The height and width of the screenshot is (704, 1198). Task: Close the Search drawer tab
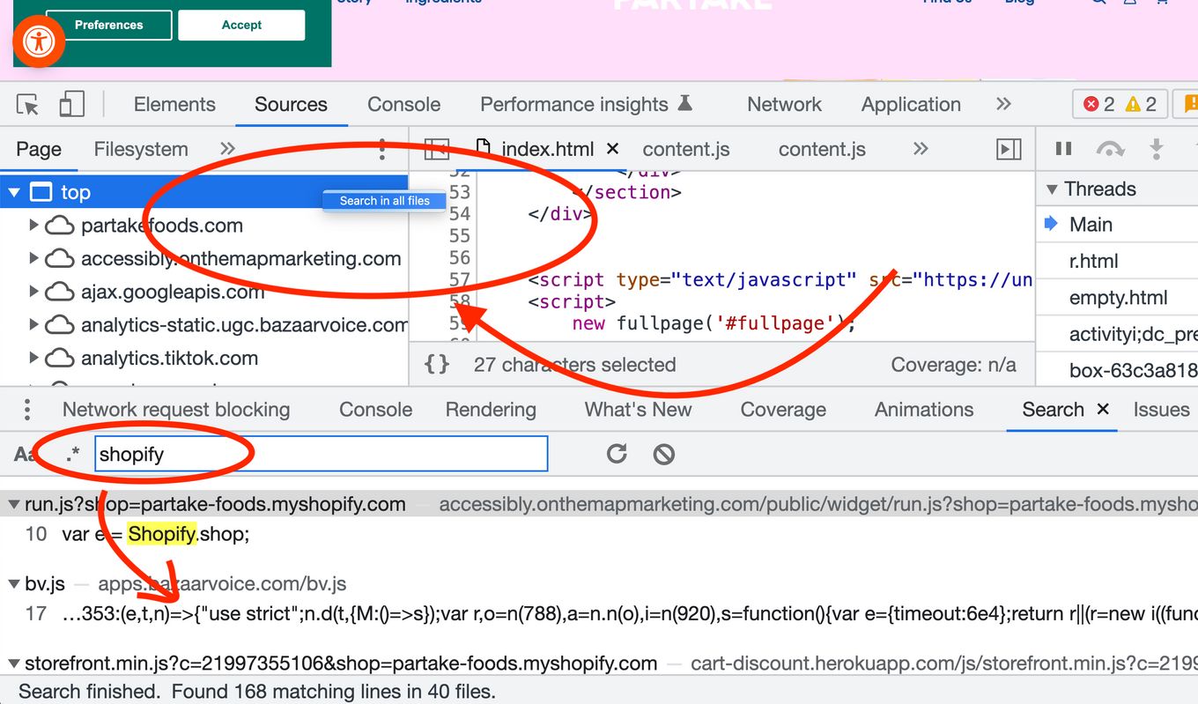1102,409
